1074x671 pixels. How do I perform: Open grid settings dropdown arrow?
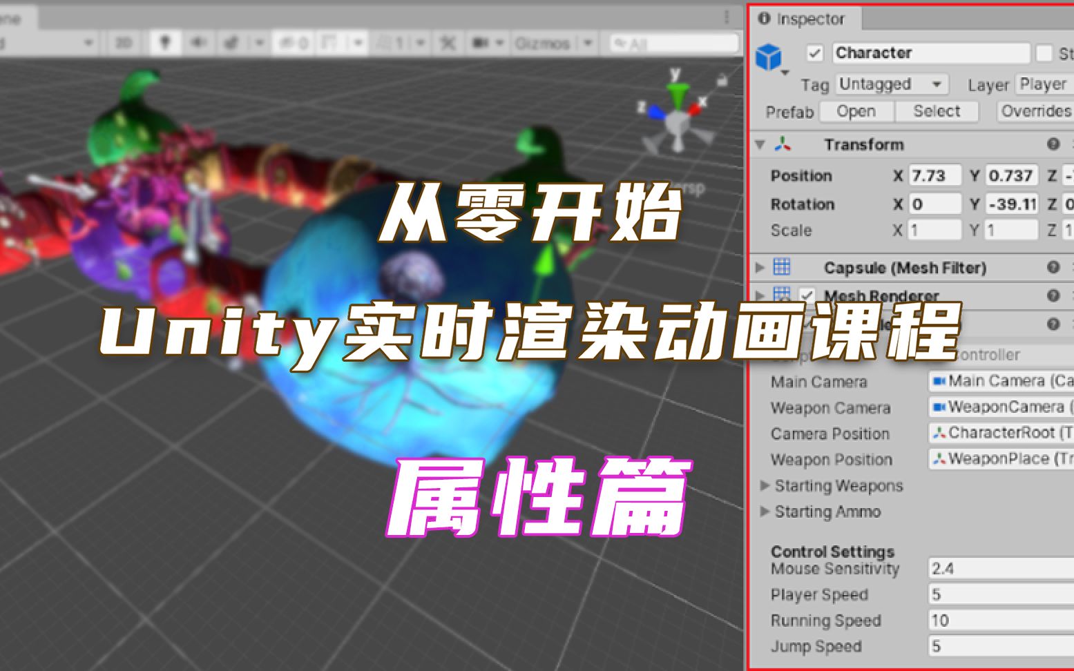click(358, 43)
